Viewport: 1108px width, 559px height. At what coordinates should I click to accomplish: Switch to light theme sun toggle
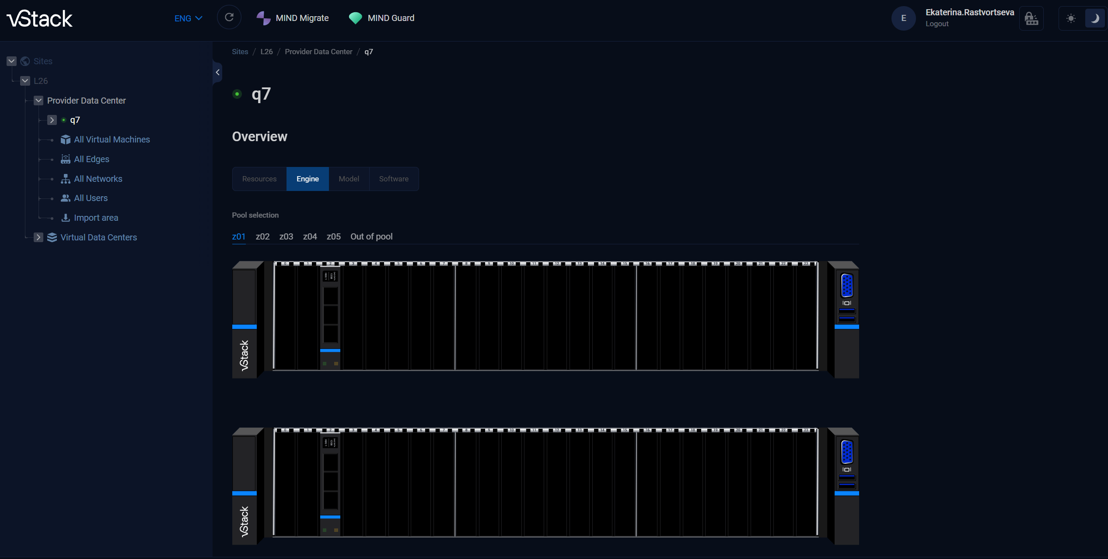tap(1071, 18)
